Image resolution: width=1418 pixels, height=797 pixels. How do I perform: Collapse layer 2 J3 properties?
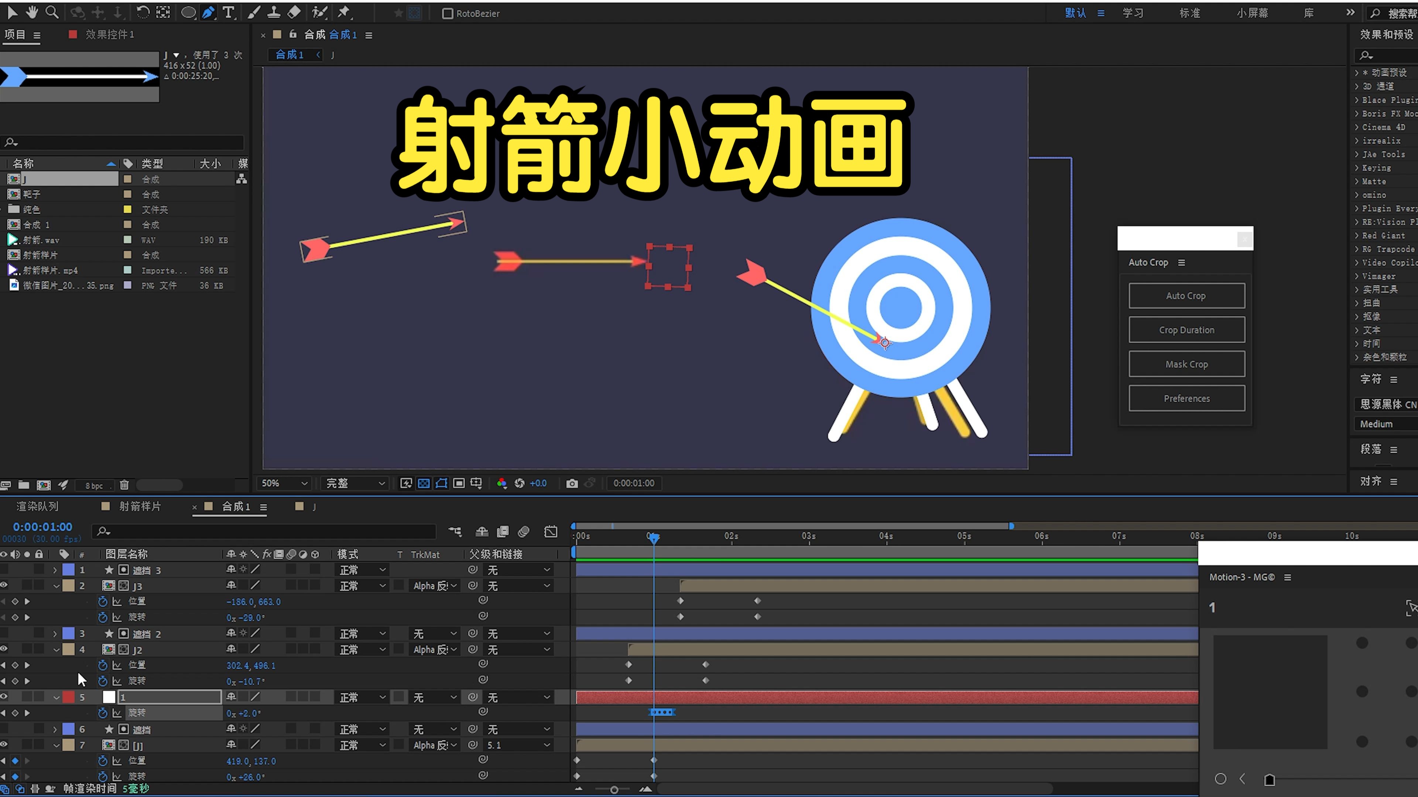tap(56, 586)
